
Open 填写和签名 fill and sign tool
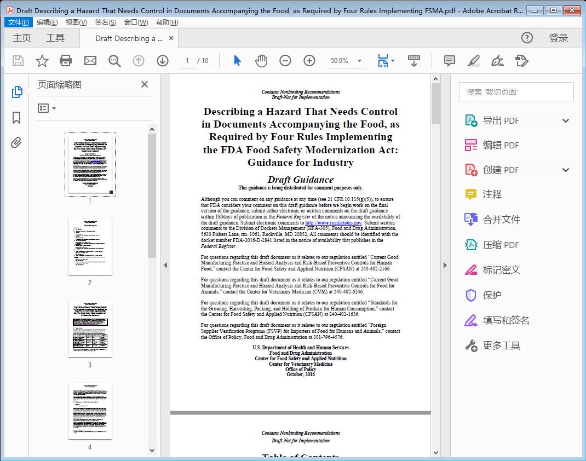497,320
